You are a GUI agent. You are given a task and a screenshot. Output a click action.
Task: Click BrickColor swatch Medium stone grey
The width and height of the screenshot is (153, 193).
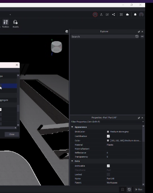pos(108,132)
